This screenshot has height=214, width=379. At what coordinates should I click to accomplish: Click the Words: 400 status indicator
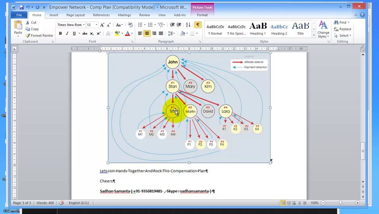coord(45,203)
